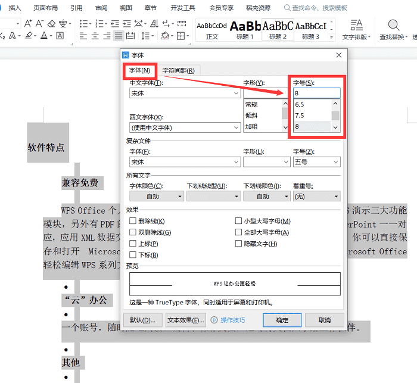Apply the font color underline A
417x383 pixels.
(44, 35)
